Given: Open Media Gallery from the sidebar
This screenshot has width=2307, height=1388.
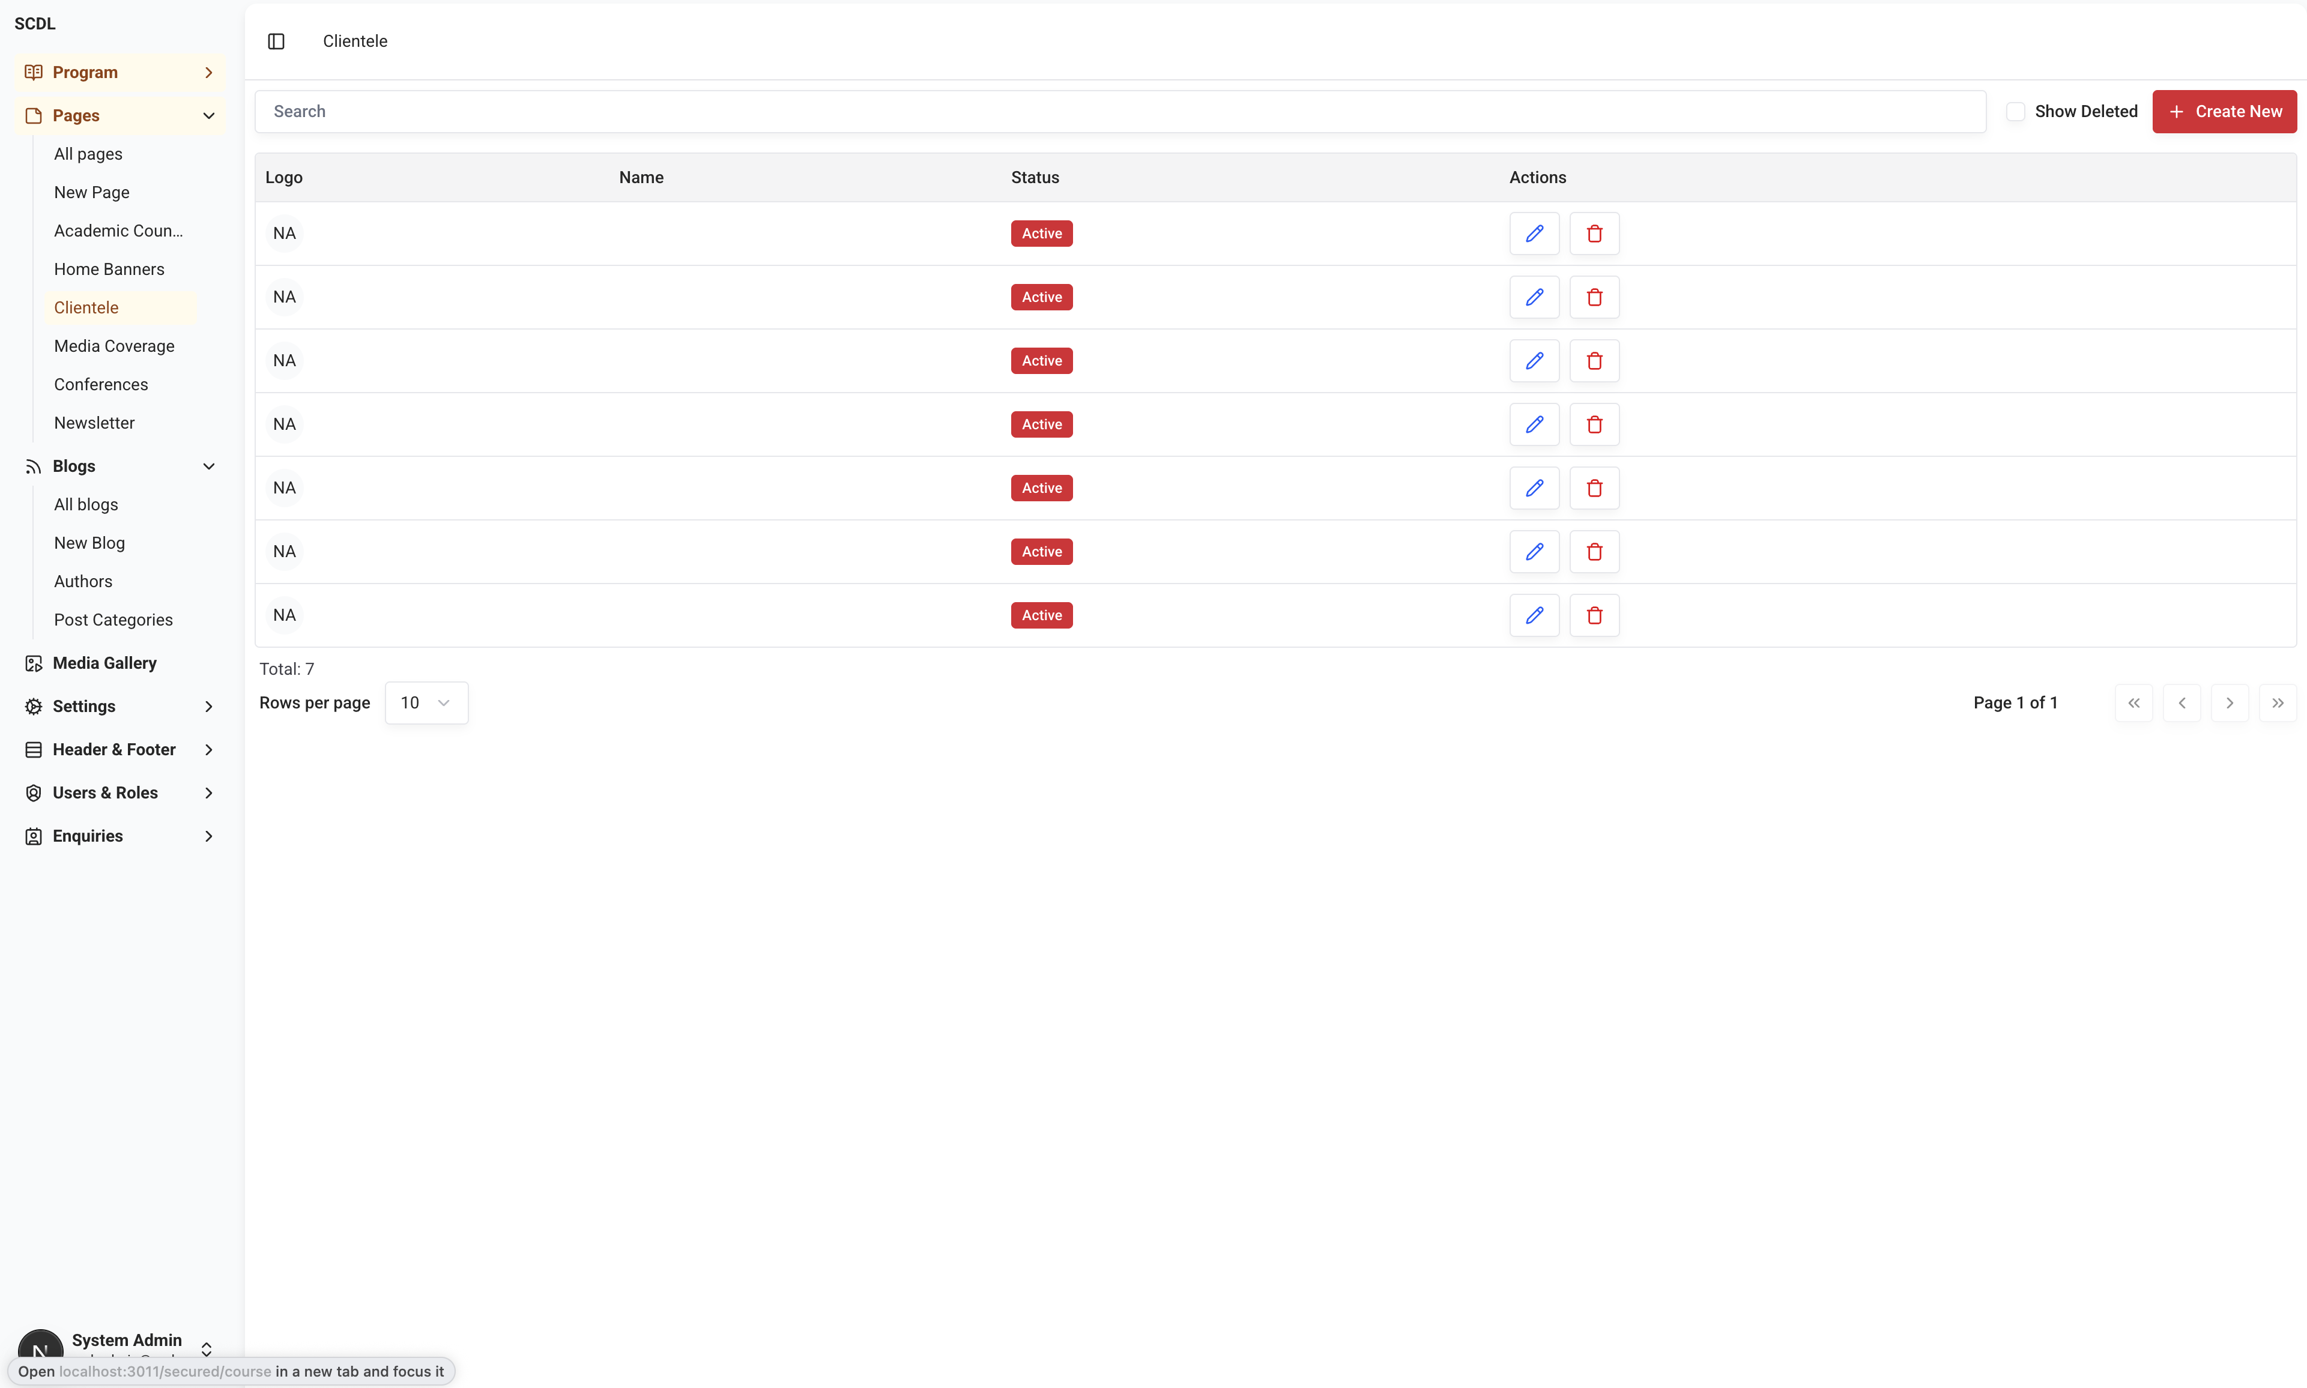Looking at the screenshot, I should pyautogui.click(x=104, y=663).
